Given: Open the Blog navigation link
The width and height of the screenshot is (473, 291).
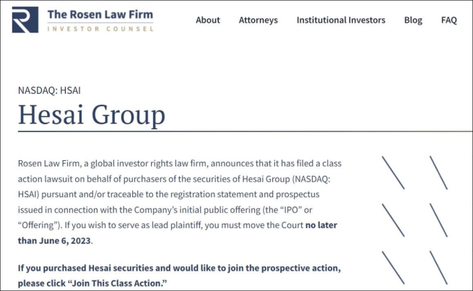Looking at the screenshot, I should [413, 20].
